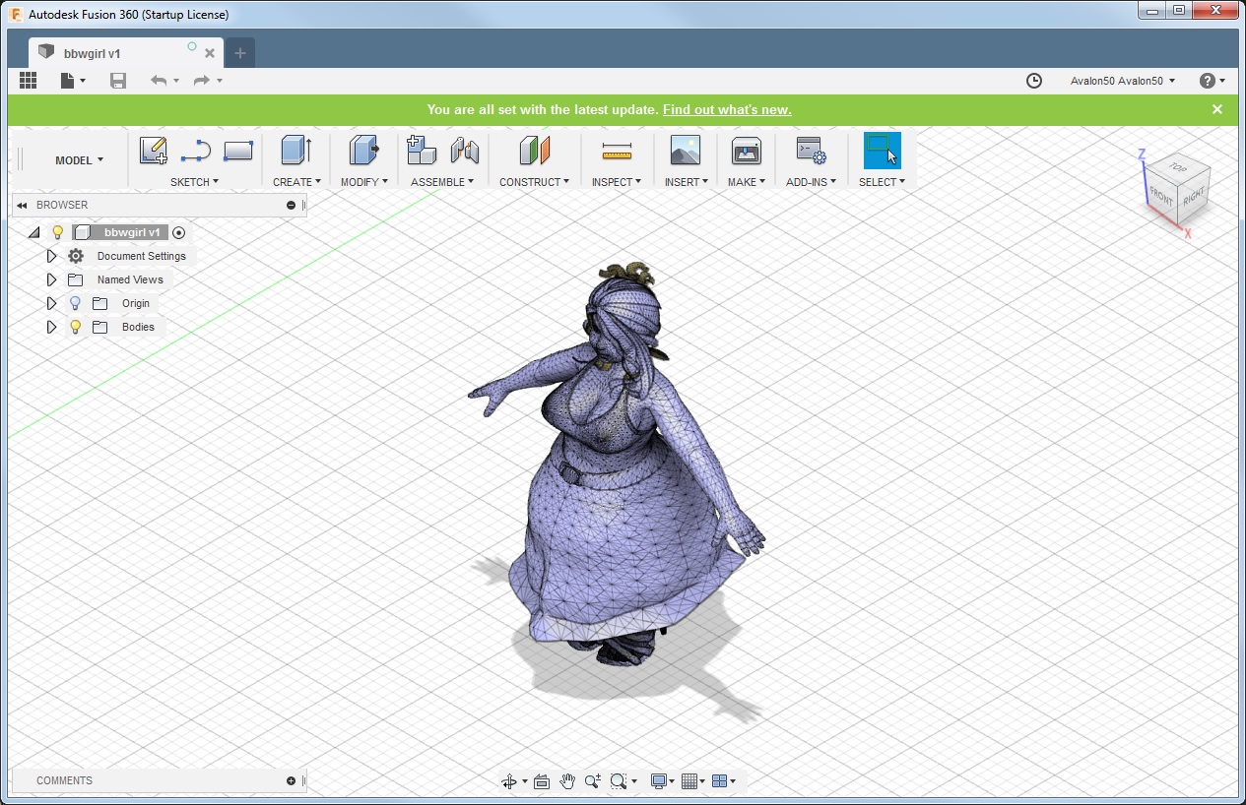
Task: Open the Viewports layout dropdown
Action: 724,781
